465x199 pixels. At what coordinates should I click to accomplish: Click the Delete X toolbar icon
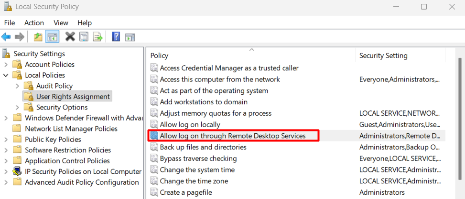[70, 37]
